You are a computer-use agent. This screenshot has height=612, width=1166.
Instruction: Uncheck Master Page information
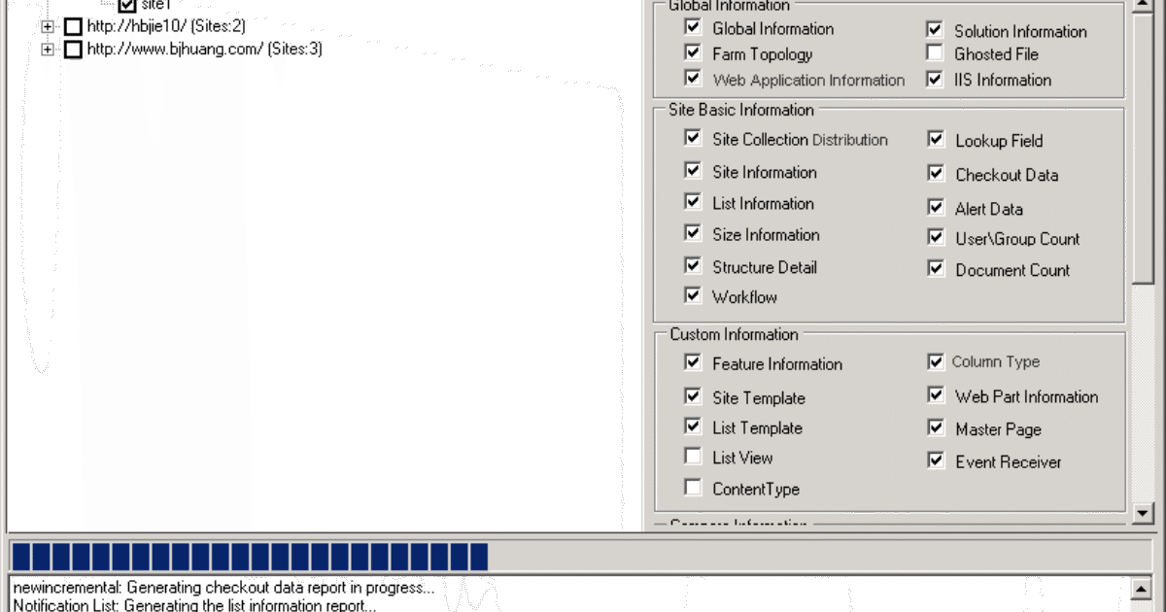(x=935, y=426)
